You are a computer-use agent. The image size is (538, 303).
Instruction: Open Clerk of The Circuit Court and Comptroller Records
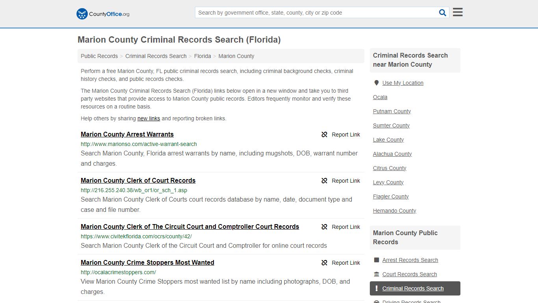[x=190, y=226]
